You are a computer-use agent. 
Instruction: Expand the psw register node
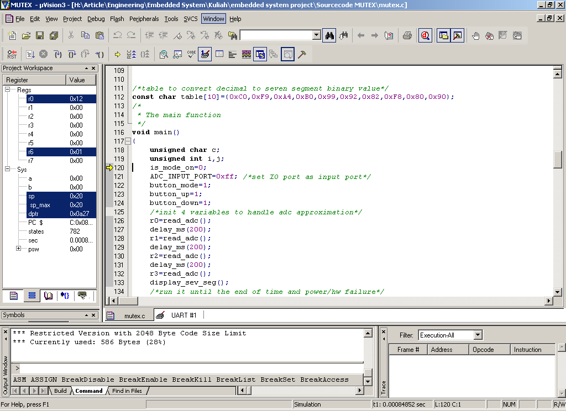[18, 249]
